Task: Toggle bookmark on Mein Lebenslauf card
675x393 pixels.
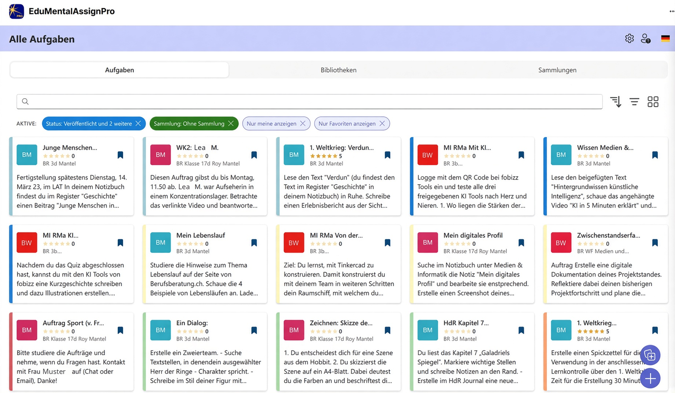Action: click(254, 243)
